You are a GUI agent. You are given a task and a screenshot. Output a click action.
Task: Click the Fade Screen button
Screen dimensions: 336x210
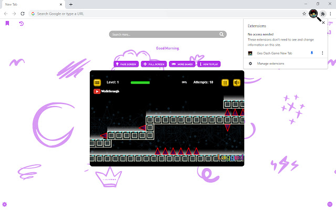coord(126,64)
